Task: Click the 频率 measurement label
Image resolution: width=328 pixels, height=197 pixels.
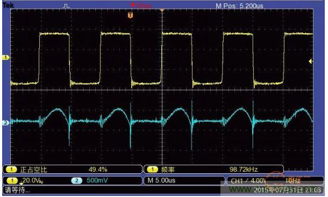Action: tap(168, 170)
